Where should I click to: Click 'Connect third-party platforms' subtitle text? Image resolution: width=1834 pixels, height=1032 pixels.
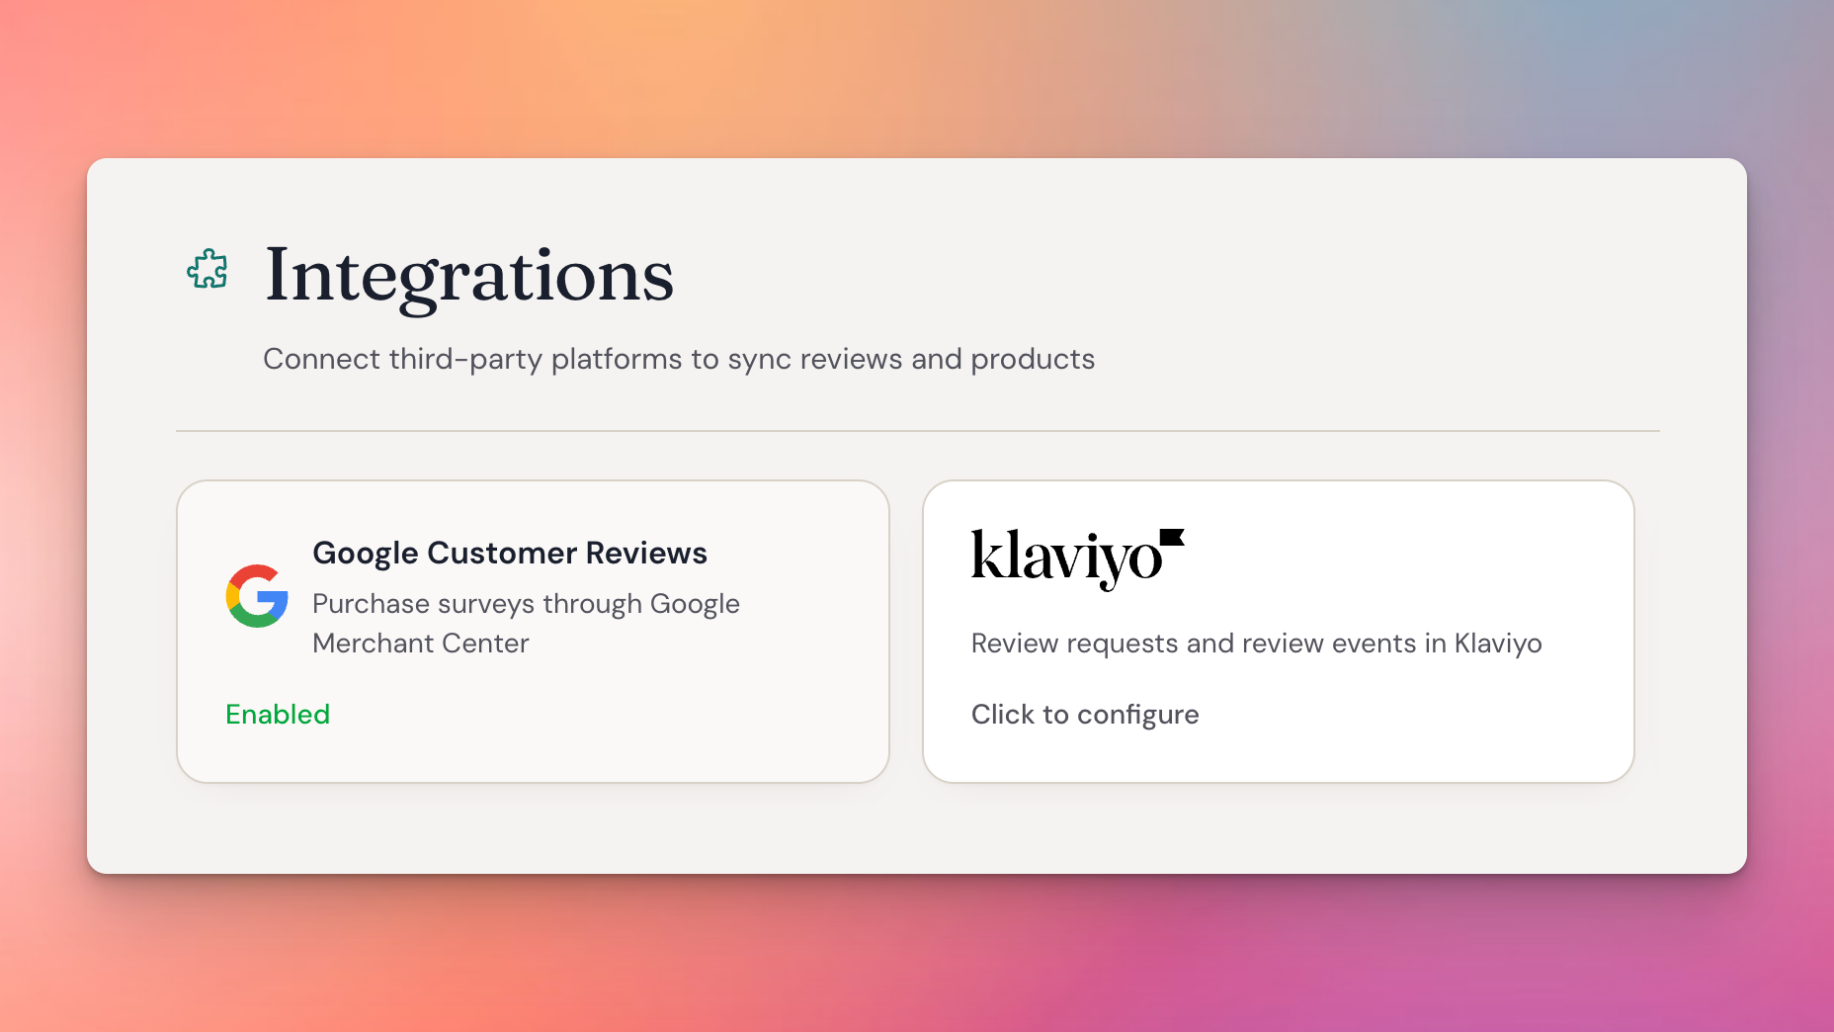(x=679, y=359)
